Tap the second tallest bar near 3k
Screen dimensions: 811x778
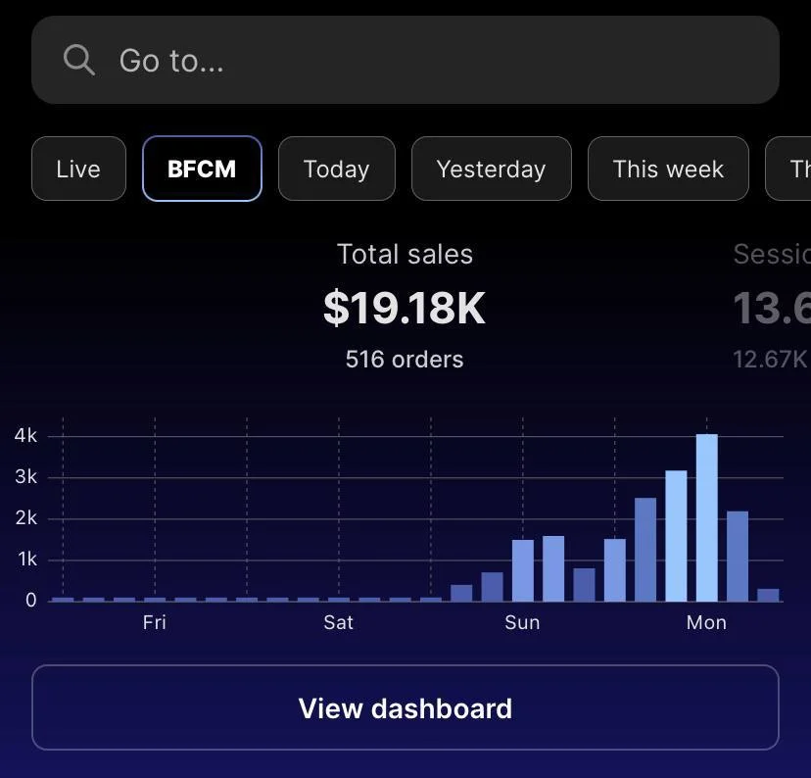(676, 535)
